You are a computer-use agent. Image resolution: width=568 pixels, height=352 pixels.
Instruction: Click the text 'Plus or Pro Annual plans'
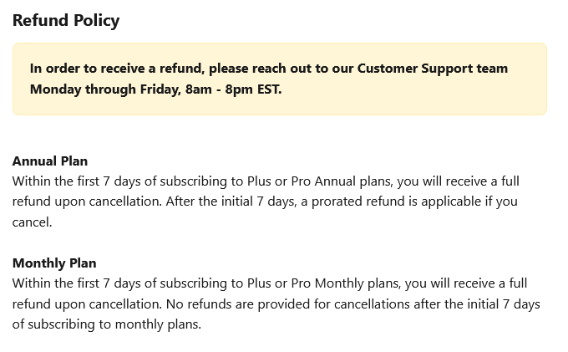tap(320, 181)
